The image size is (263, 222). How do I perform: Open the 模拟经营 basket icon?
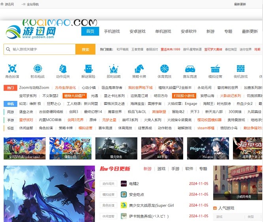coord(215,69)
